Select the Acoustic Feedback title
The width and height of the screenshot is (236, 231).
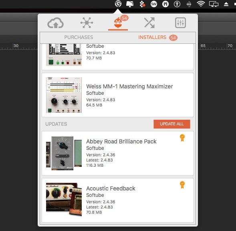click(111, 188)
